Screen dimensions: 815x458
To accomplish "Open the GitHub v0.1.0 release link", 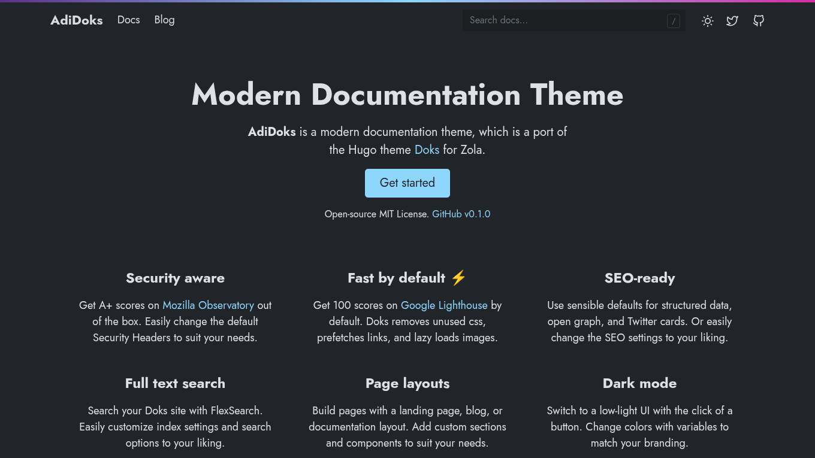I will point(461,214).
